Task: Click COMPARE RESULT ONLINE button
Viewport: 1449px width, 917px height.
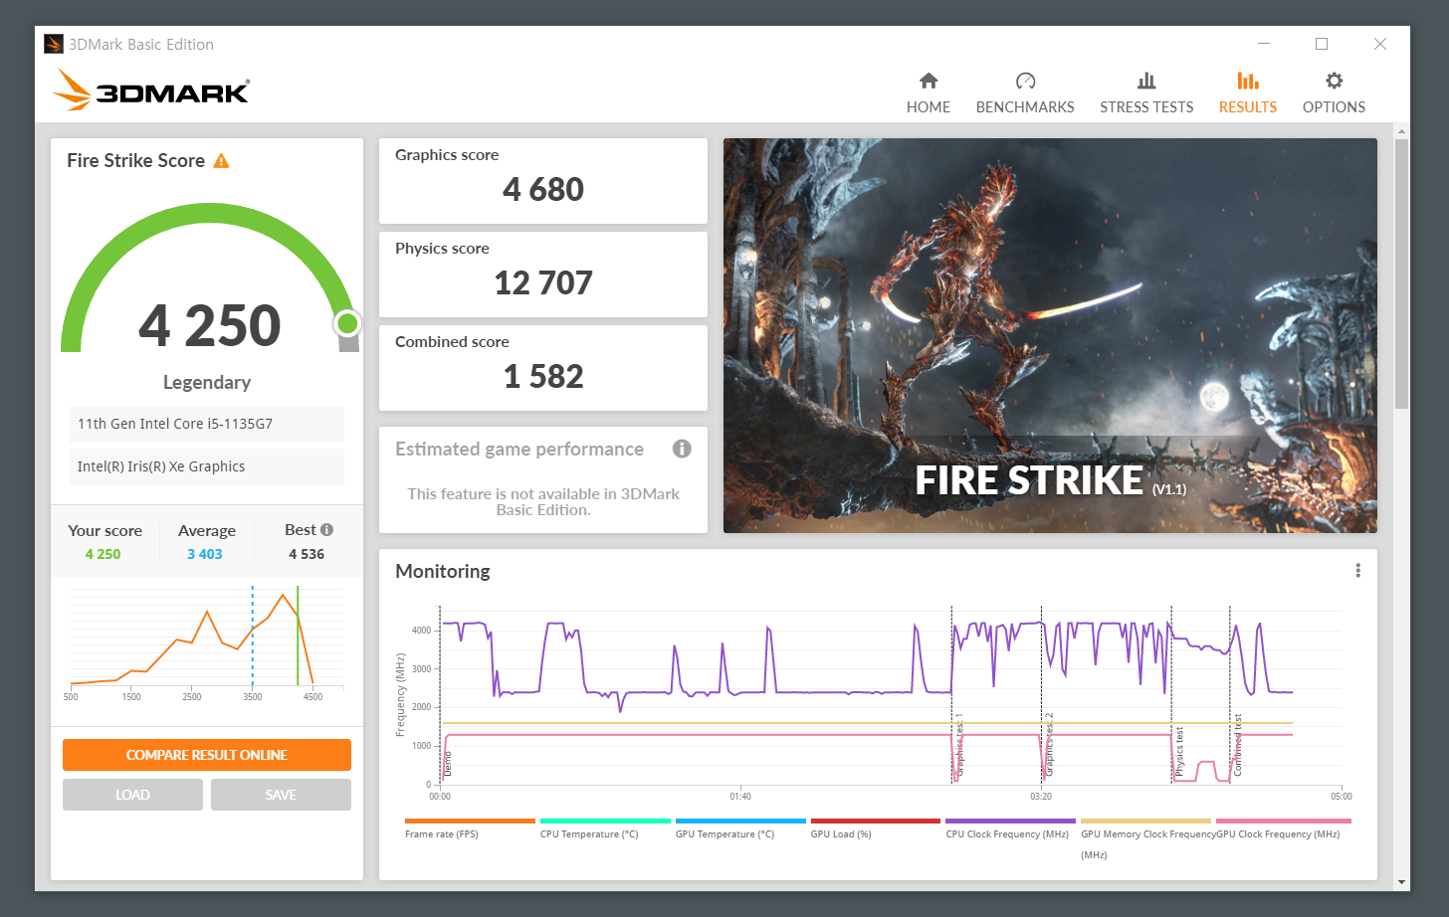Action: (207, 755)
